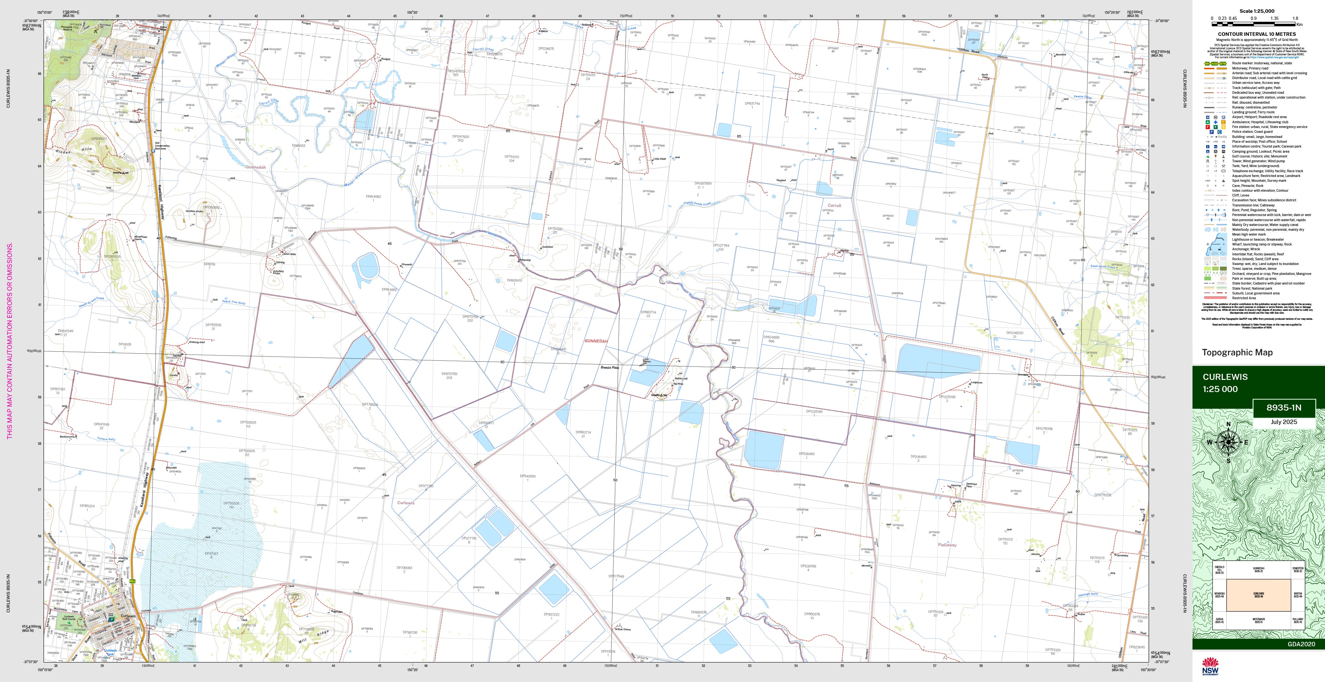
Task: Click the 8935-1N map number box
Action: coord(1283,408)
